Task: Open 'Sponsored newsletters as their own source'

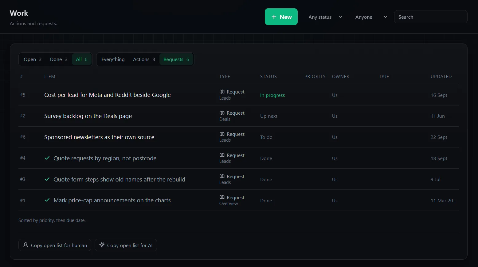Action: 99,137
